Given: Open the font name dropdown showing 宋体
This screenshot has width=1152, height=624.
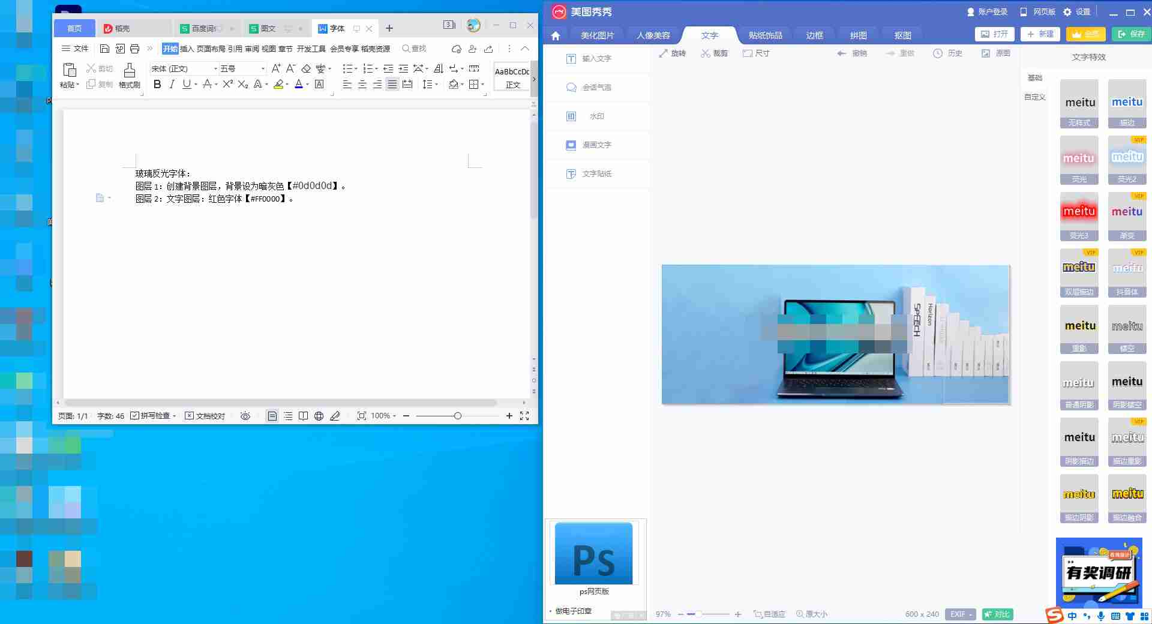Looking at the screenshot, I should click(214, 68).
